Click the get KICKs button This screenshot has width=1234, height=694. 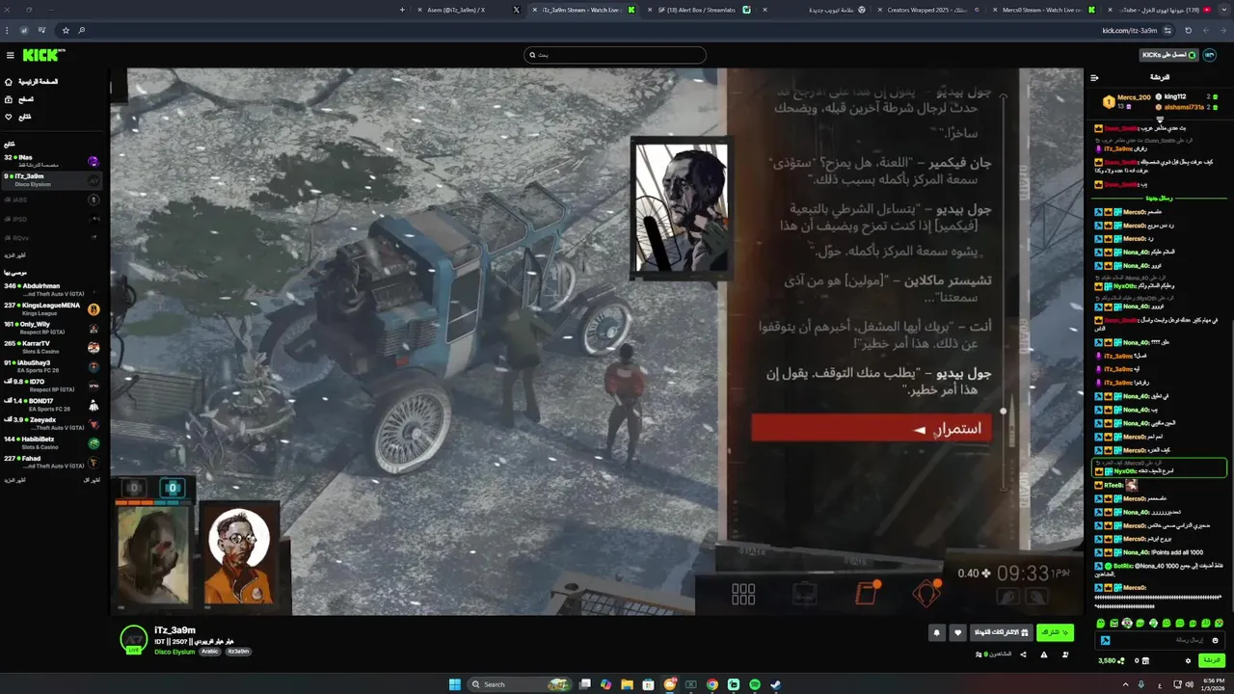click(1167, 55)
